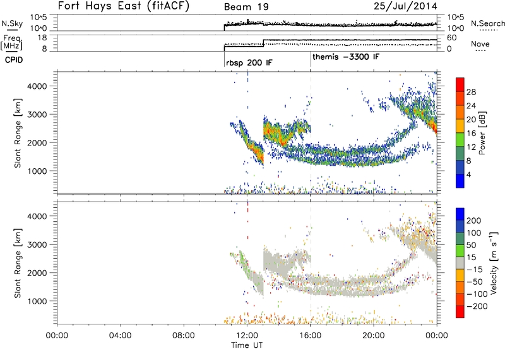505x349 pixels.
Task: Click the red bottom segment of Velocity color bar
Action: click(460, 312)
